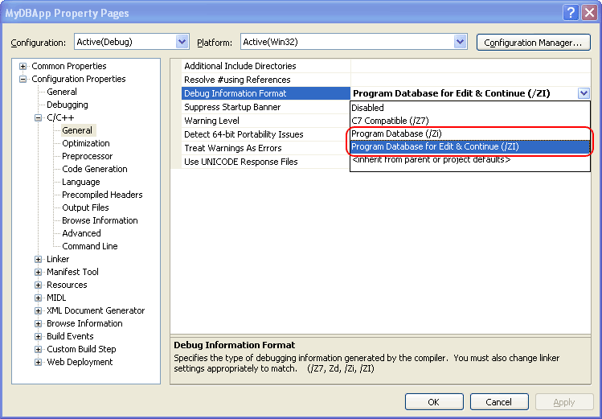Click Additional Include Directories property
This screenshot has width=602, height=419.
tap(240, 66)
